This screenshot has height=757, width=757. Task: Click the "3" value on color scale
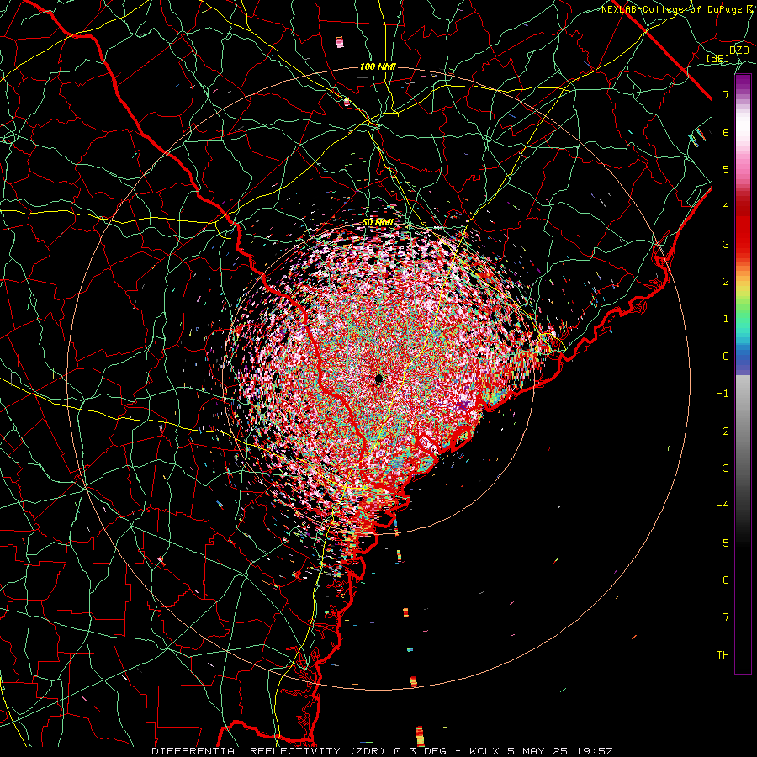point(726,244)
